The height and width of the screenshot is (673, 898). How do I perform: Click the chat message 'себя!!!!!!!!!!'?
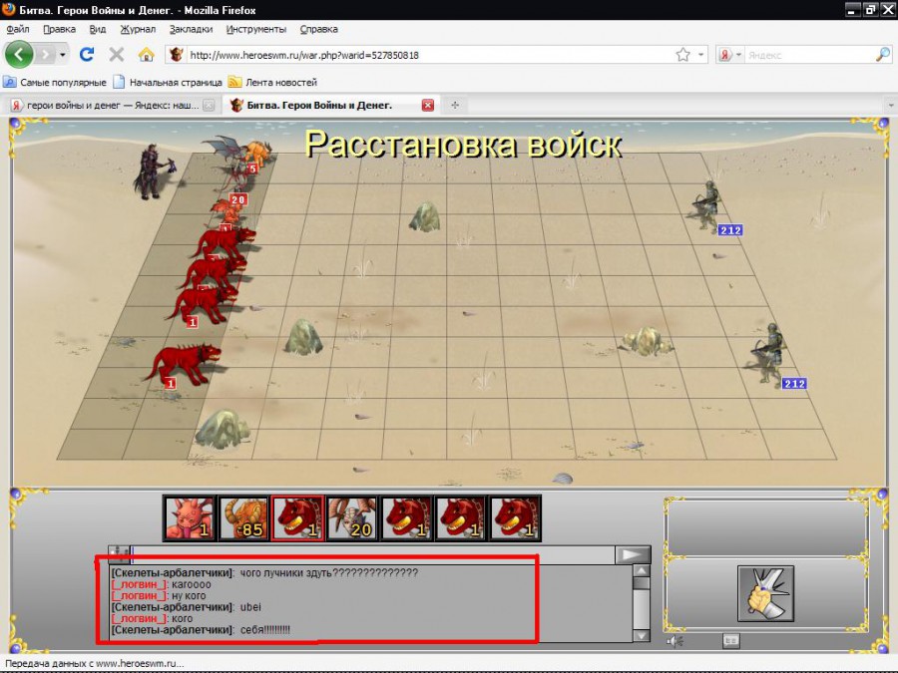265,630
